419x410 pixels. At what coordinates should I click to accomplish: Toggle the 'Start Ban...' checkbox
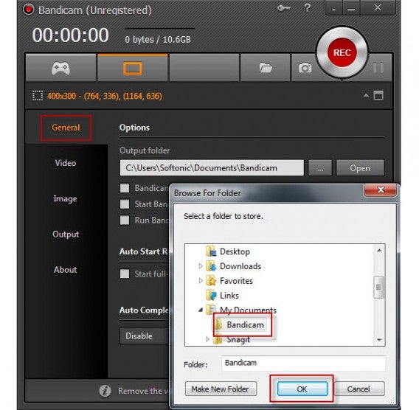coord(125,204)
